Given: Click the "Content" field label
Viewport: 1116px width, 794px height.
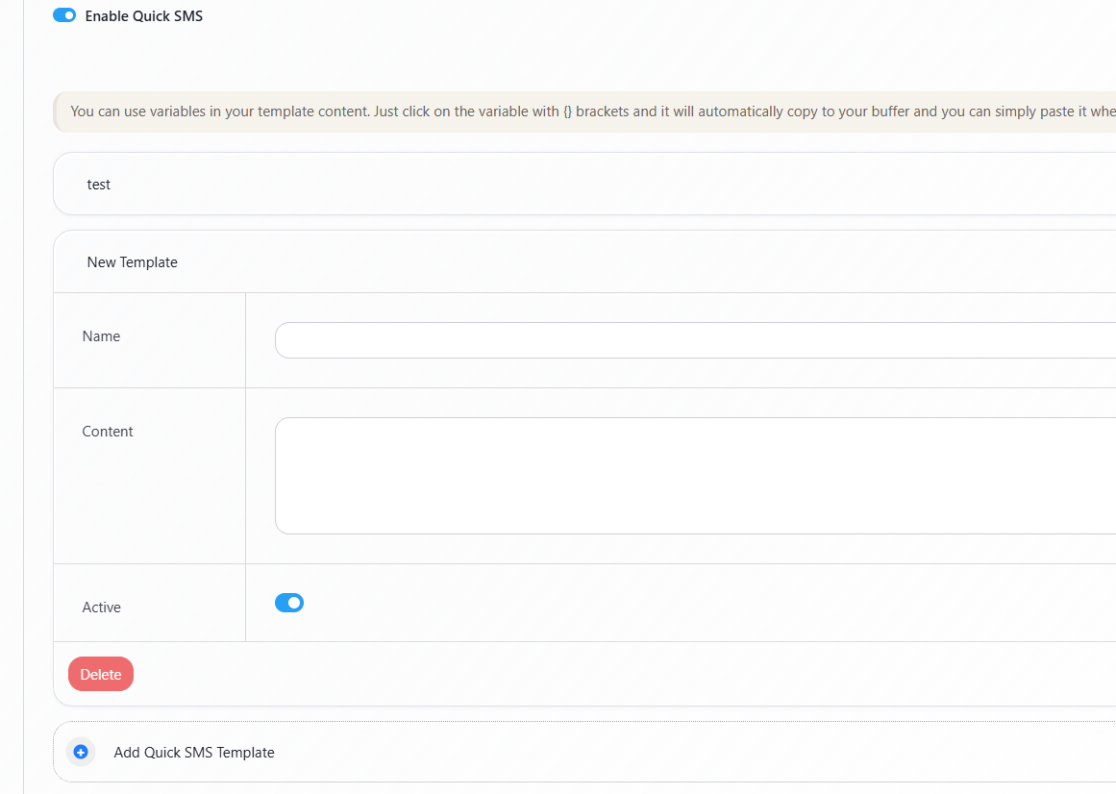Looking at the screenshot, I should tap(108, 432).
